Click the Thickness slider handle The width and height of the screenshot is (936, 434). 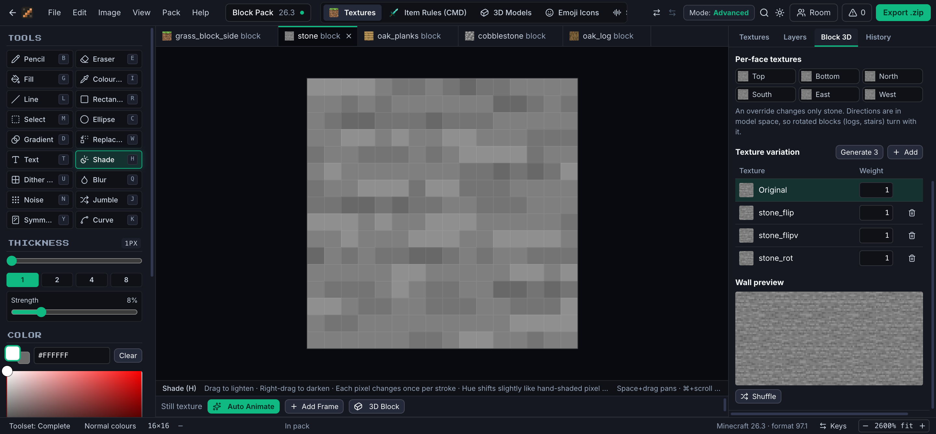(x=12, y=260)
